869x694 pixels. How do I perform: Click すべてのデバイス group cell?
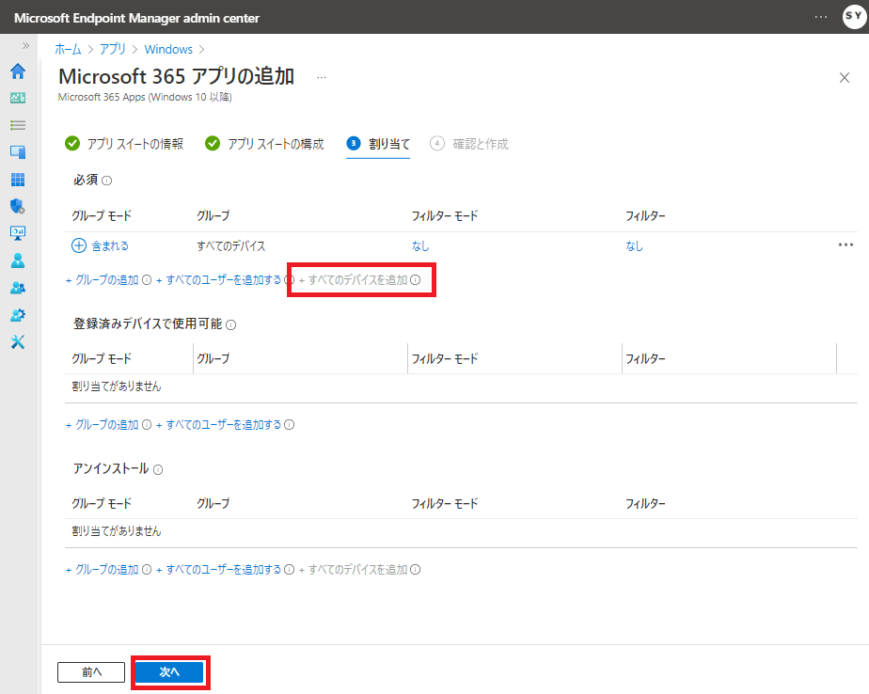point(231,245)
